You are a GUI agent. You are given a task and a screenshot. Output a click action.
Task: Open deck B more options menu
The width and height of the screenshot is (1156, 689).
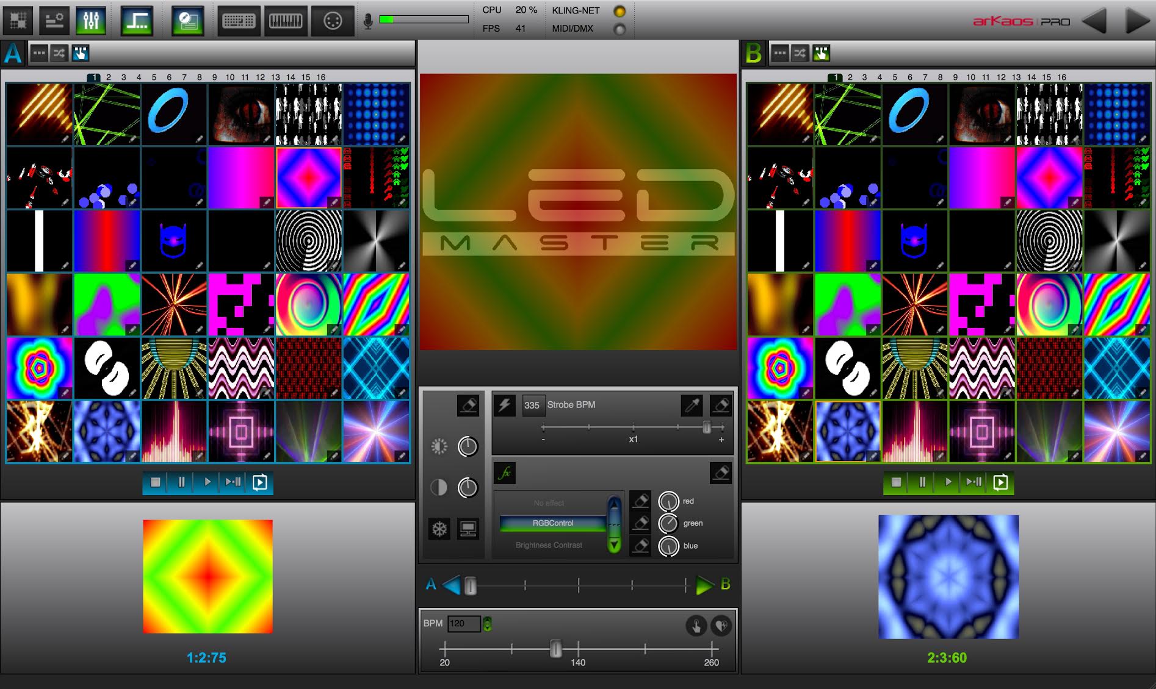pyautogui.click(x=779, y=53)
